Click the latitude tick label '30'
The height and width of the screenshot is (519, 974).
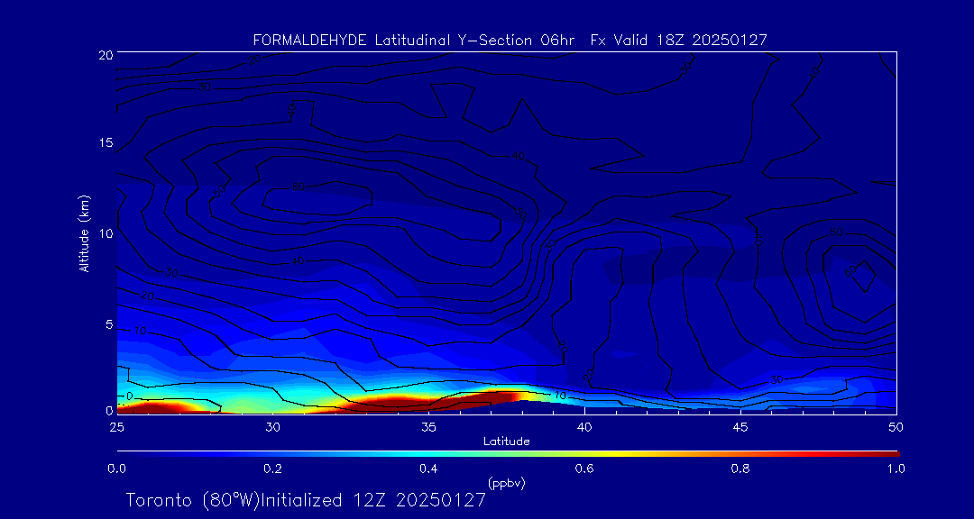[272, 427]
